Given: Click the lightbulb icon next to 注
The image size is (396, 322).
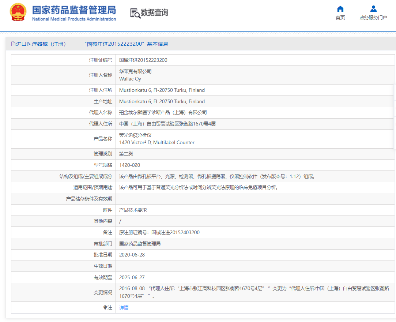Looking at the screenshot, I should coord(105,307).
